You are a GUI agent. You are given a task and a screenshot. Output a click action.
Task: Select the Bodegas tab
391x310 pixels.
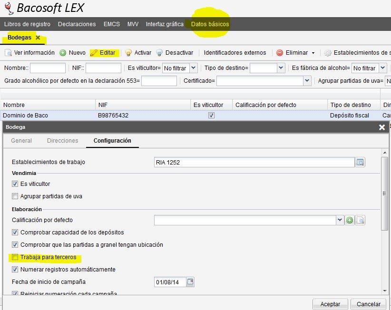[20, 38]
